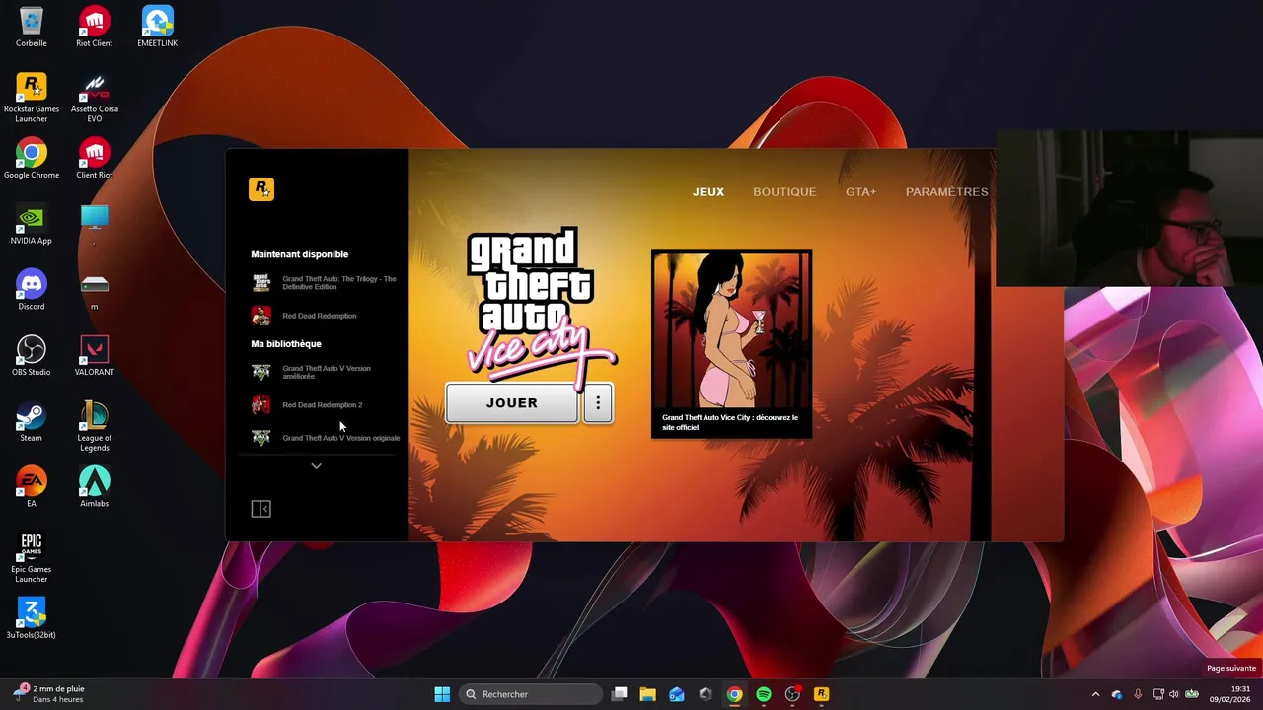Click the microphone tray icon
The height and width of the screenshot is (710, 1263).
(x=1138, y=694)
